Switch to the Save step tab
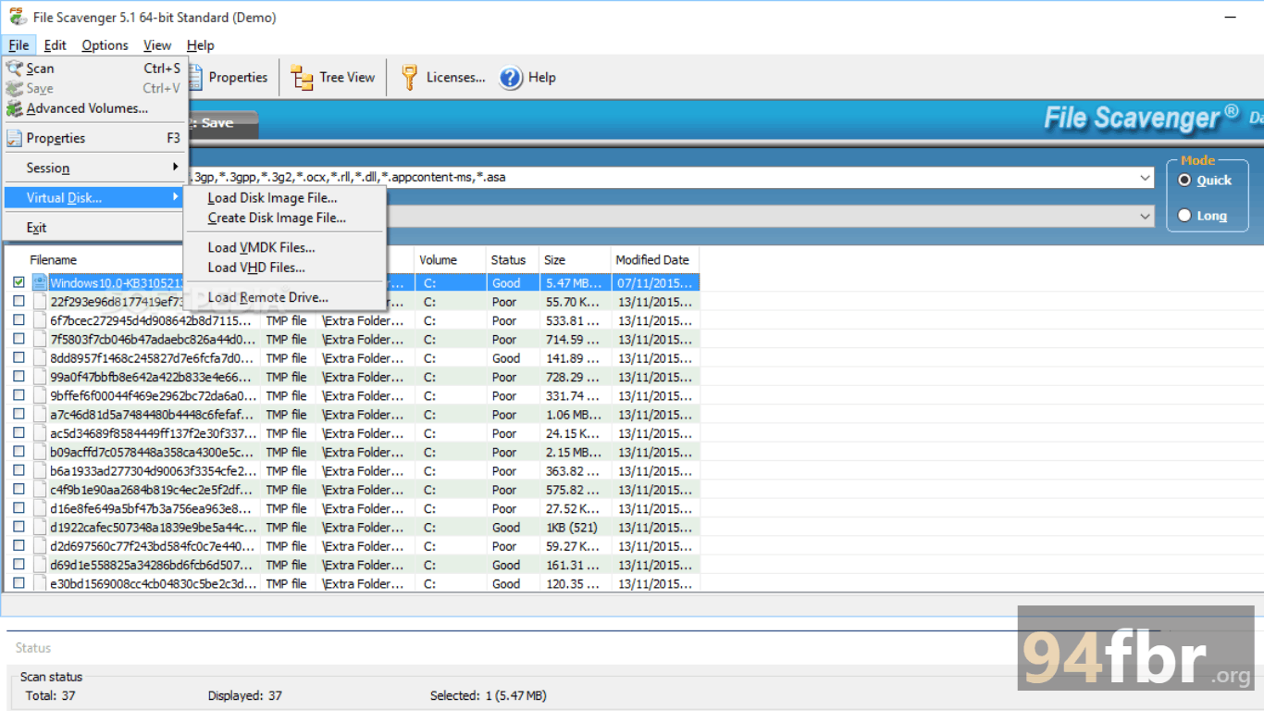This screenshot has height=711, width=1264. click(x=223, y=123)
